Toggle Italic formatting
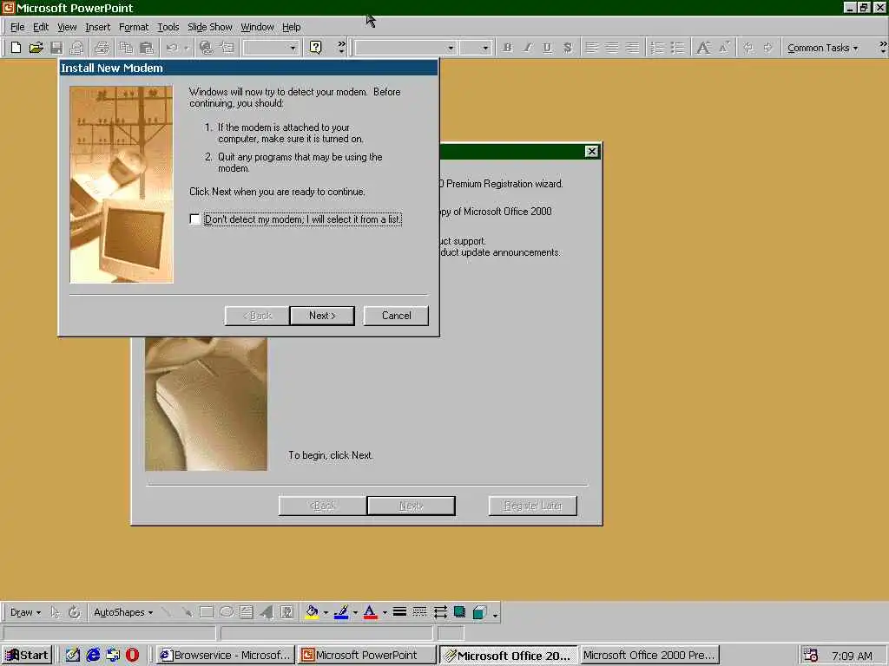The height and width of the screenshot is (666, 889). pyautogui.click(x=527, y=48)
